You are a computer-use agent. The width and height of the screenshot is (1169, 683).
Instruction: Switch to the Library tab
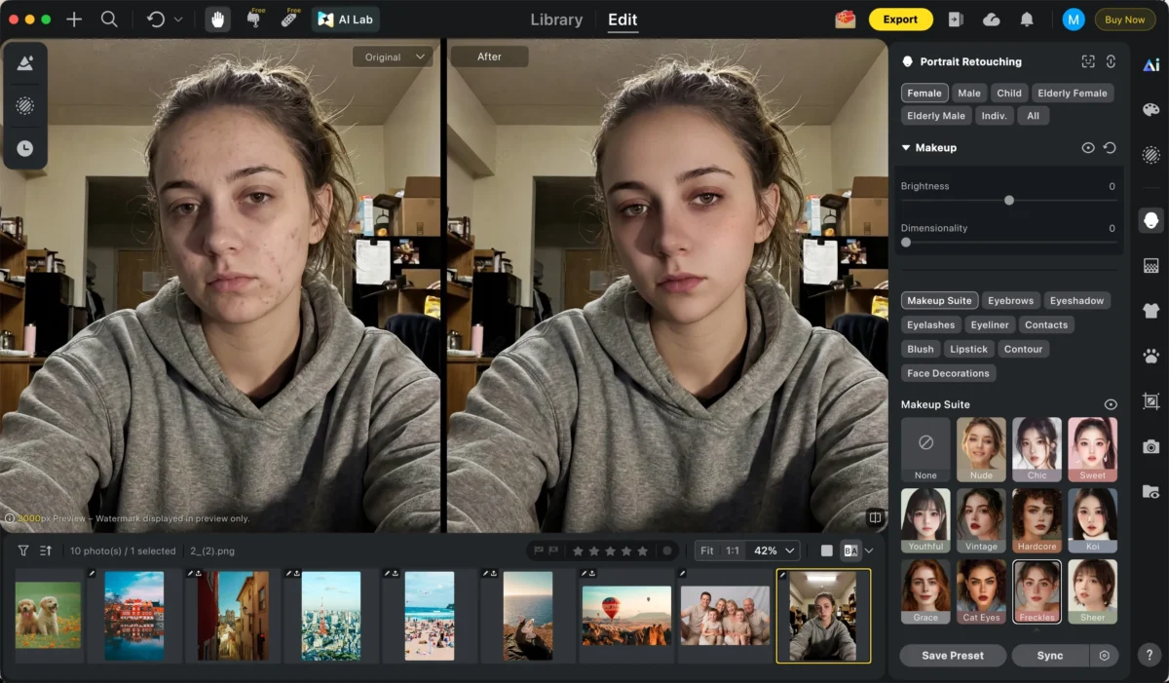[555, 19]
